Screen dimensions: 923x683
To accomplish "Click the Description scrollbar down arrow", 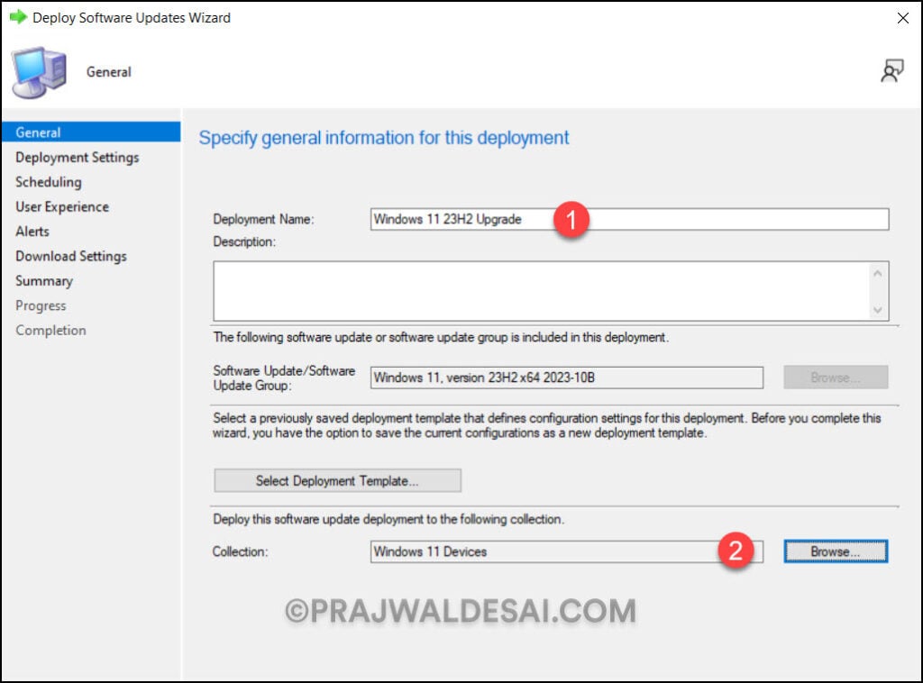I will point(878,309).
